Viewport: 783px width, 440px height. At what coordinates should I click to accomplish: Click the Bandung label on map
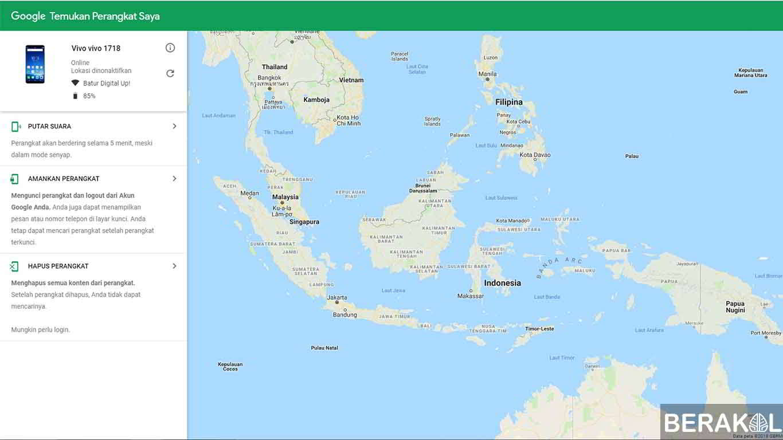[345, 315]
